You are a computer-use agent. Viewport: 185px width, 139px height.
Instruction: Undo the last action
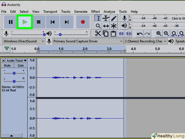coord(140,34)
